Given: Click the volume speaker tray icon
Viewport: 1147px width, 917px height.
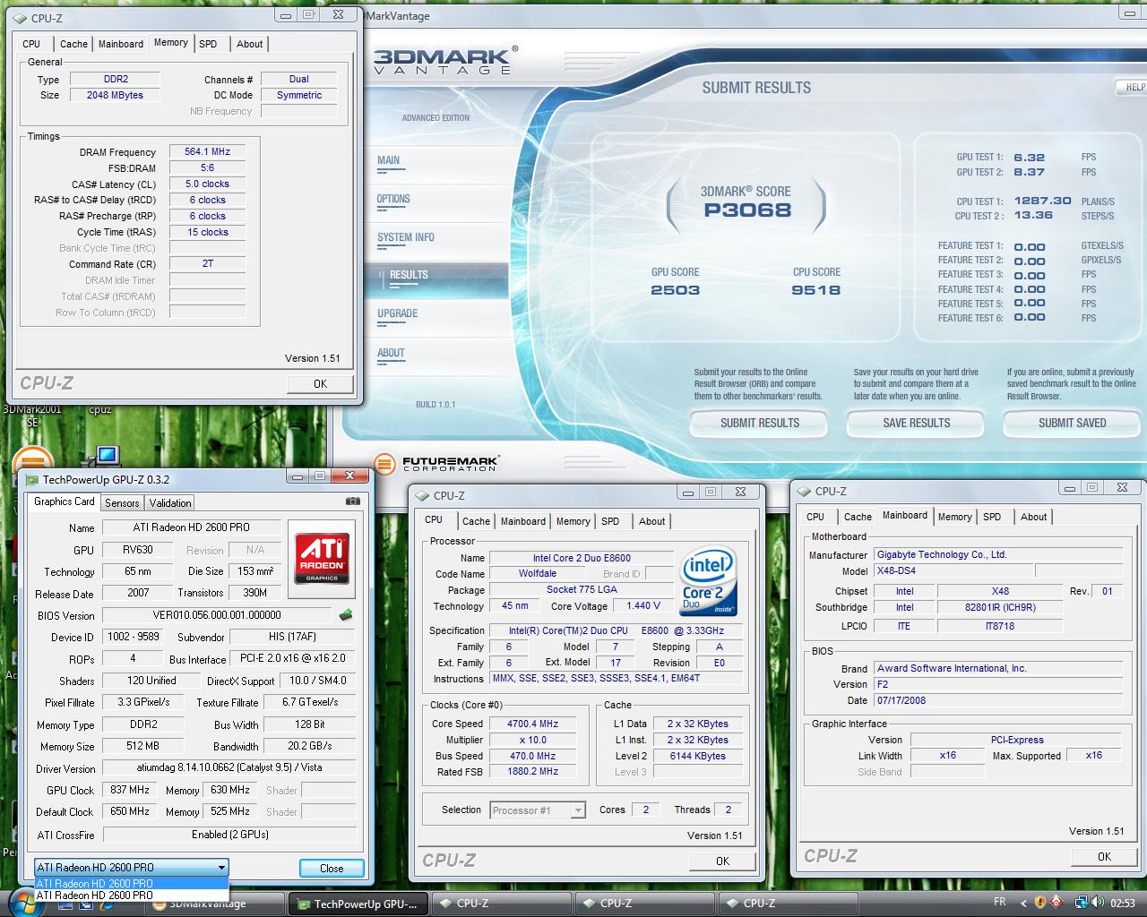Looking at the screenshot, I should point(1099,903).
